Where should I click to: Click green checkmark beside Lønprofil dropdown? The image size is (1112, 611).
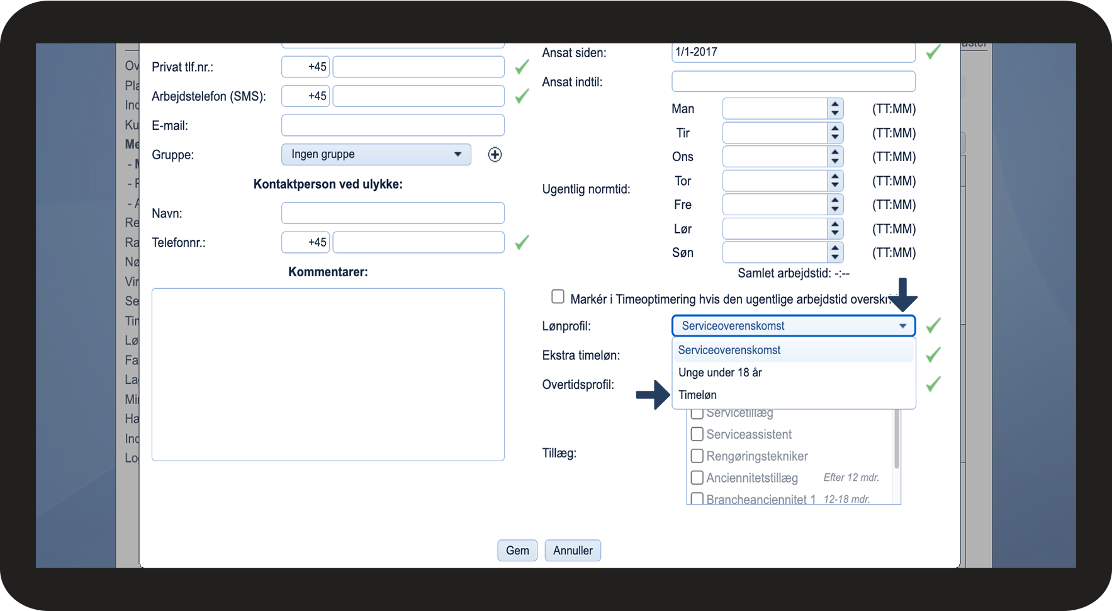click(933, 325)
